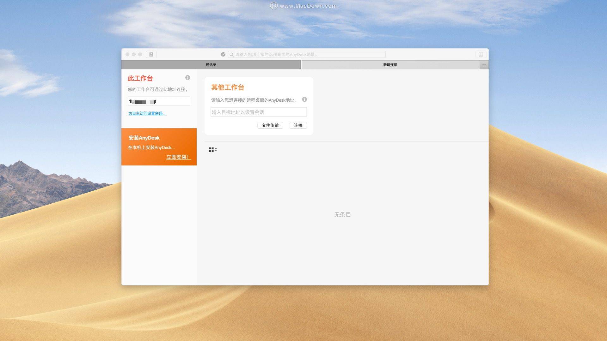The height and width of the screenshot is (341, 607).
Task: Focus the top AnyDesk address search field
Action: (x=307, y=54)
